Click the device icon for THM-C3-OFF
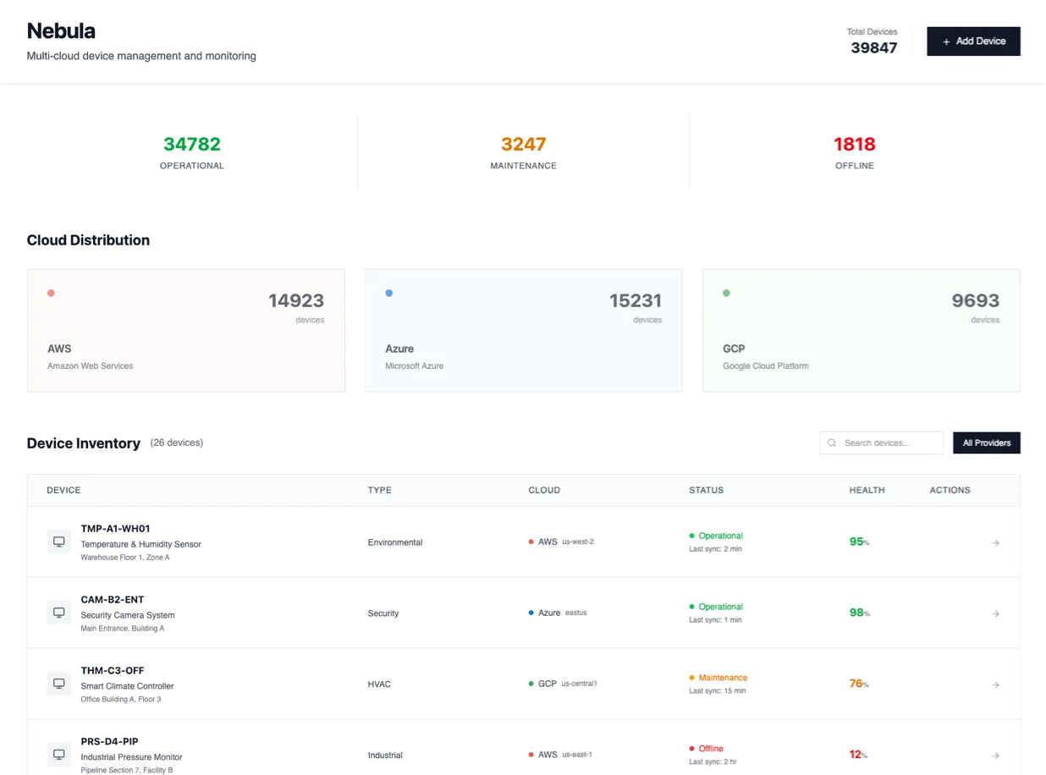Image resolution: width=1046 pixels, height=775 pixels. click(x=59, y=684)
